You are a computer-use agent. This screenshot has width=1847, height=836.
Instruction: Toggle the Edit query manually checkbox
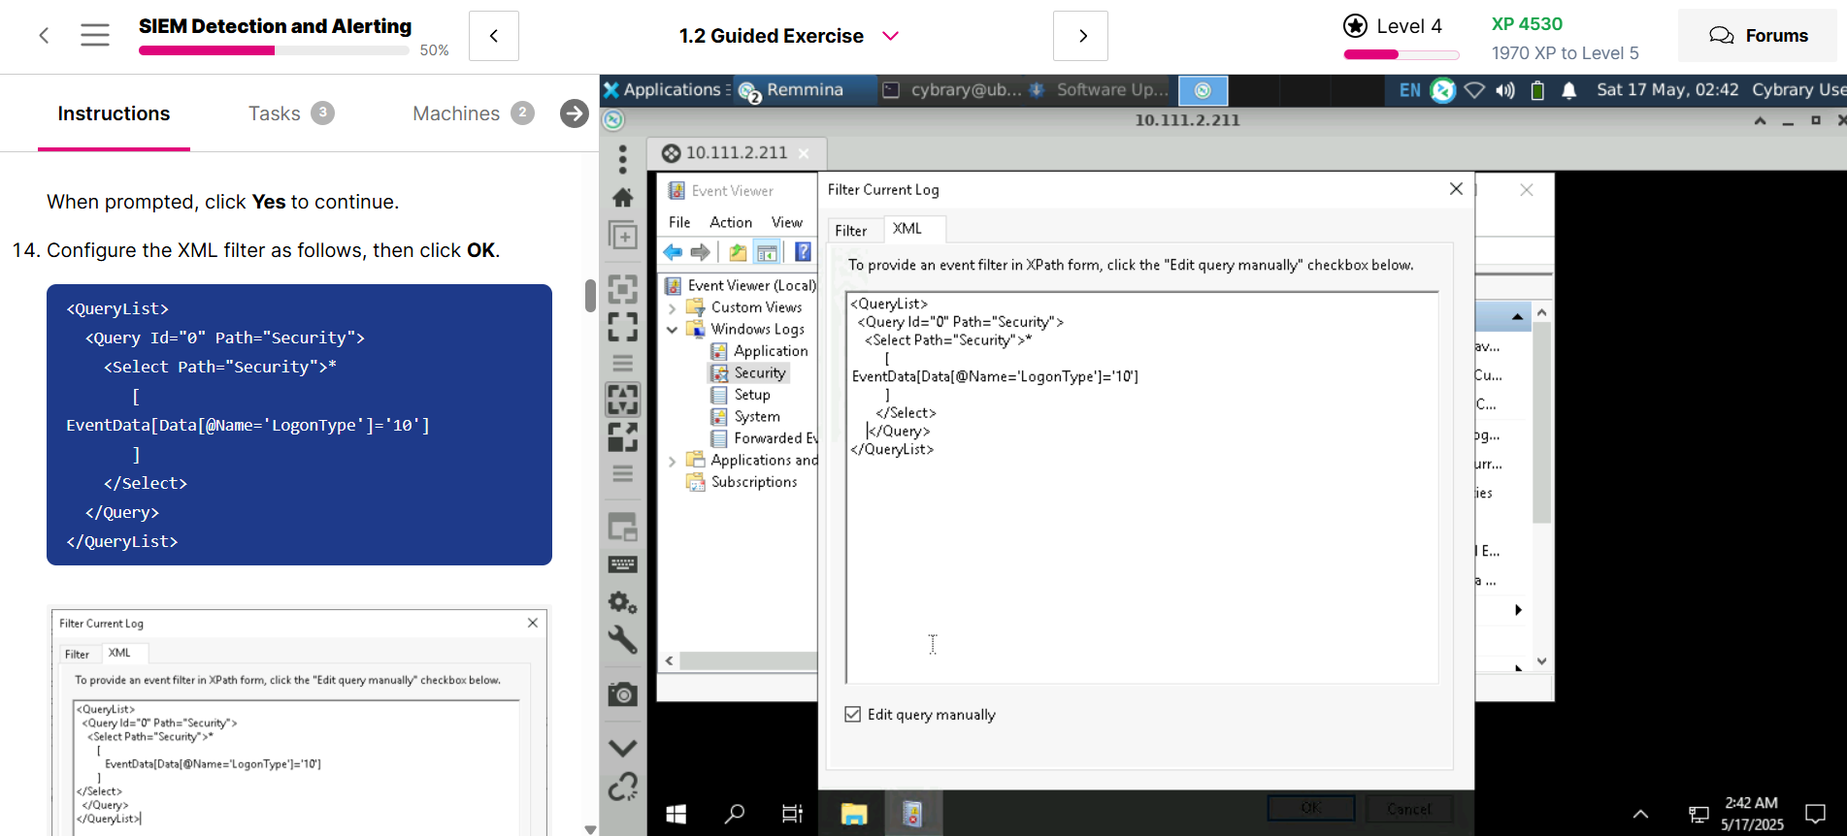[x=852, y=714]
